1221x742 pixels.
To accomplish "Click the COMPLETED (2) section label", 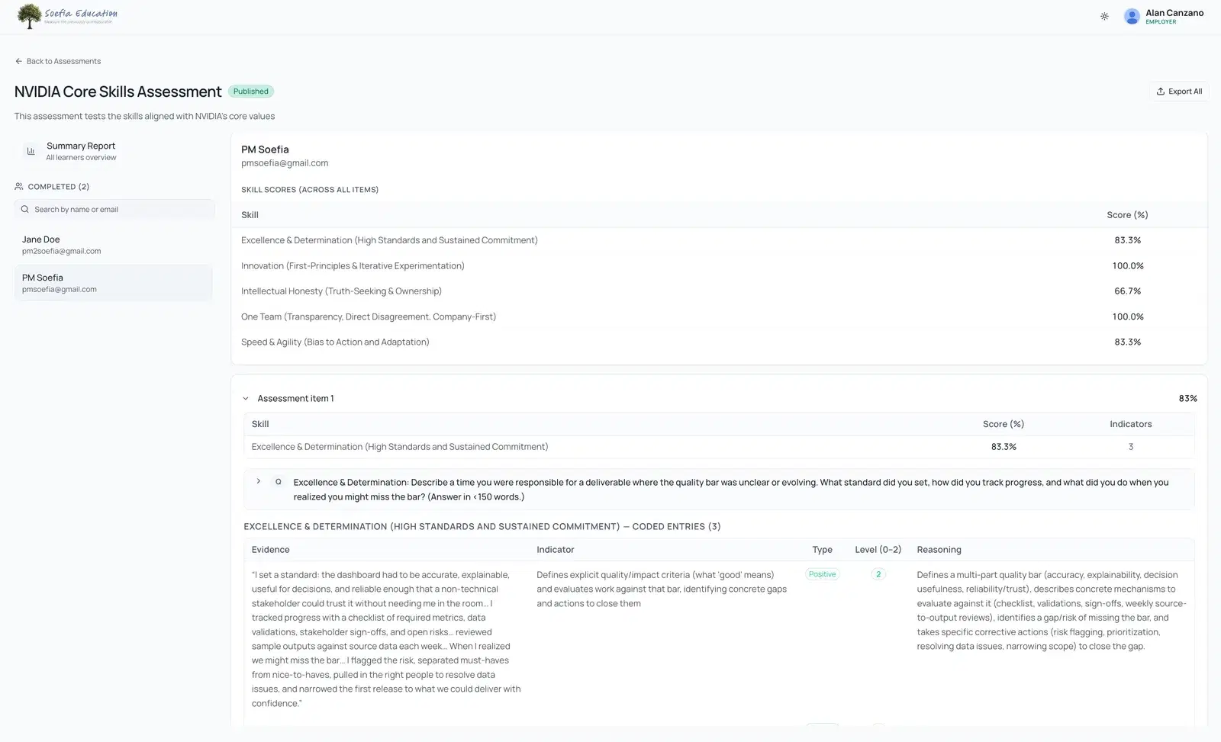I will 59,187.
